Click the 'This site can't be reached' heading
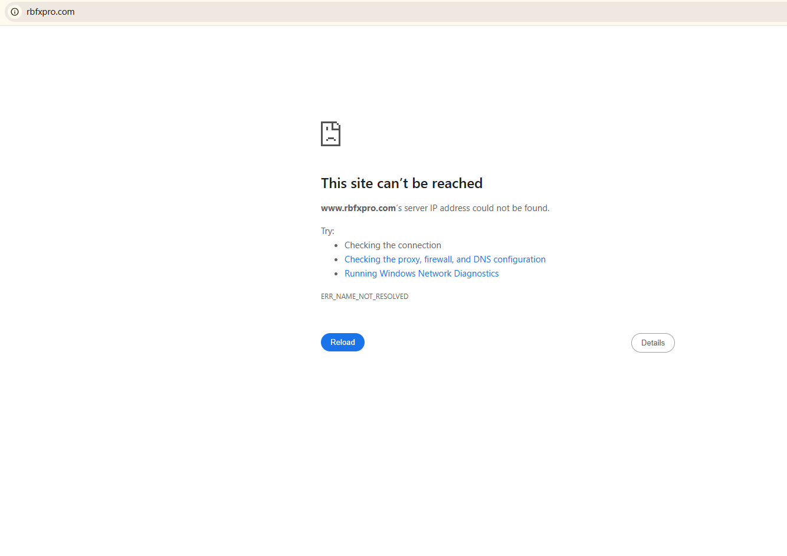Image resolution: width=787 pixels, height=556 pixels. (x=402, y=183)
